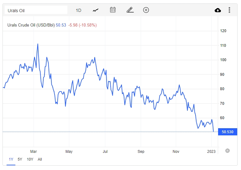
Task: Click the plus compare indicator icon
Action: [x=146, y=10]
